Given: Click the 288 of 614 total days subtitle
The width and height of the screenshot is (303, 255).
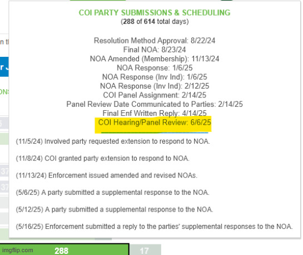Looking at the screenshot, I should point(155,22).
